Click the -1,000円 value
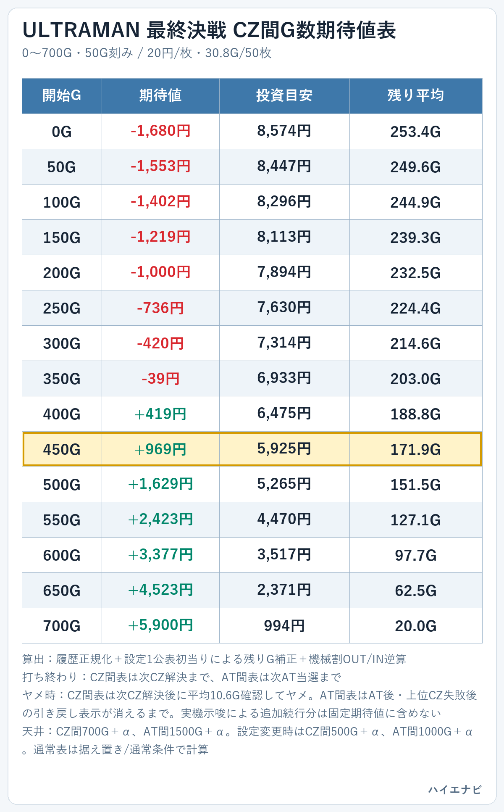 pyautogui.click(x=160, y=272)
